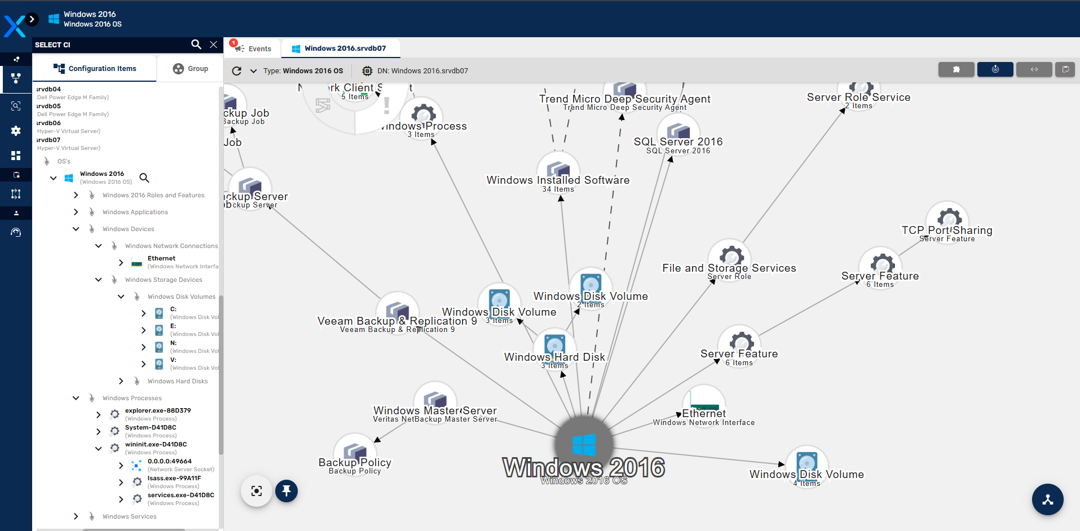Image resolution: width=1080 pixels, height=531 pixels.
Task: Click the refresh icon beside Type label
Action: click(x=237, y=71)
